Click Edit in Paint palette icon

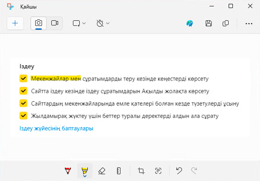[190, 23]
